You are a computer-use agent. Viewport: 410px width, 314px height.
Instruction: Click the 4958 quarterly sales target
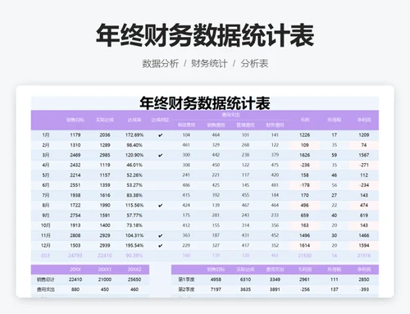point(216,280)
